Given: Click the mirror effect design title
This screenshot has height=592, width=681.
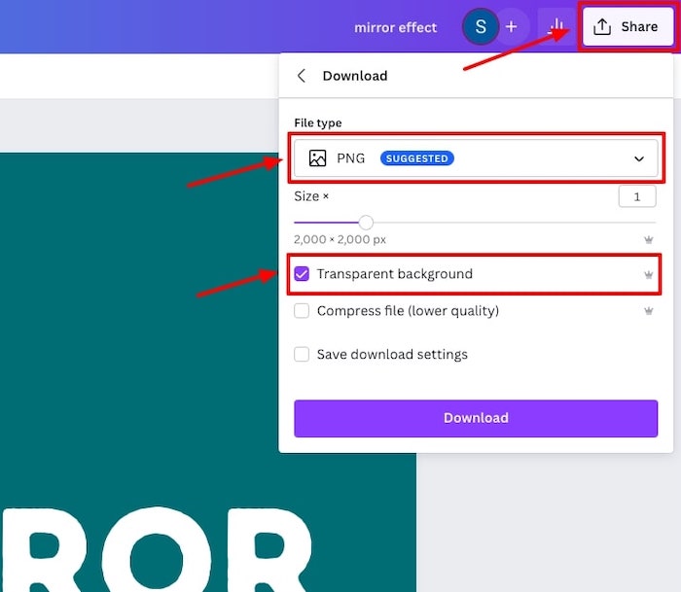Looking at the screenshot, I should [x=395, y=28].
